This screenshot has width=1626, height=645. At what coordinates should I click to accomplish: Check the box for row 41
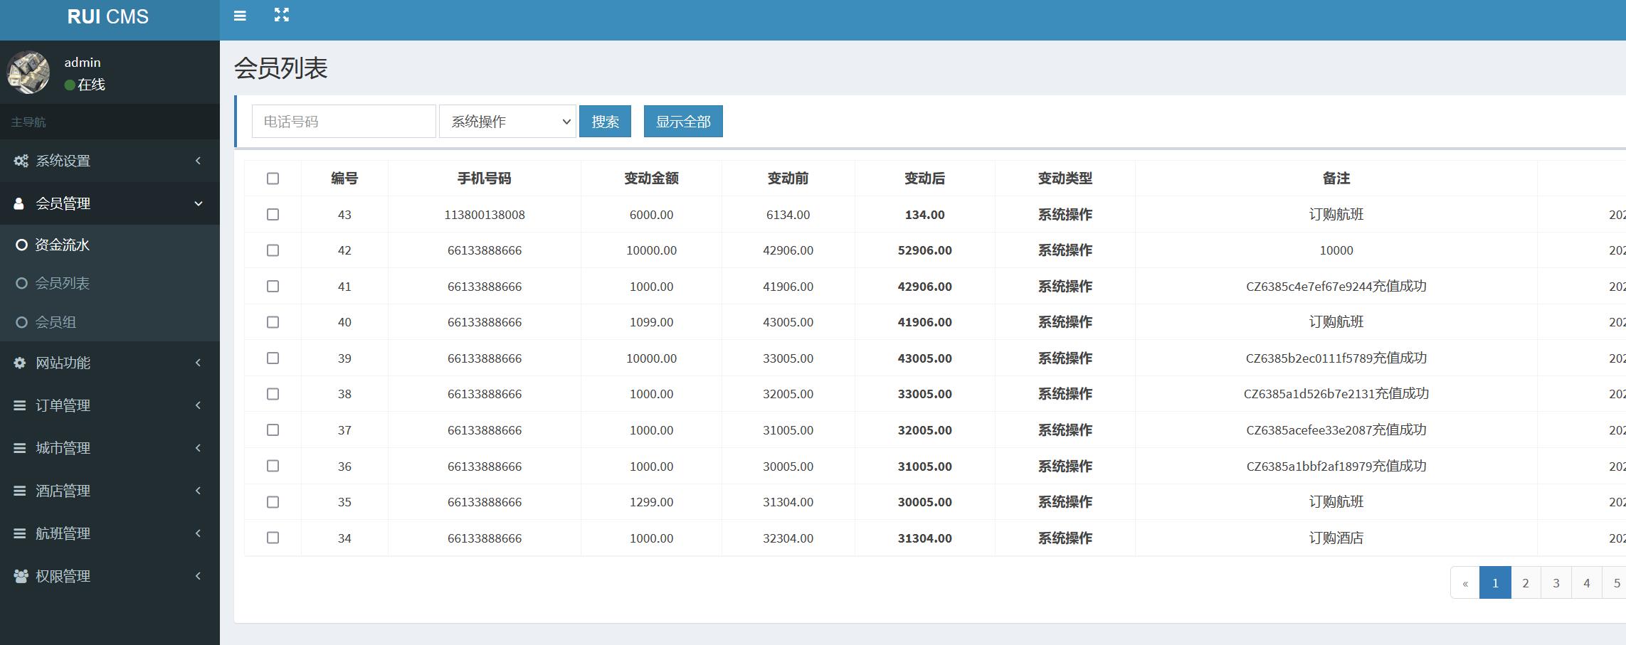tap(273, 286)
